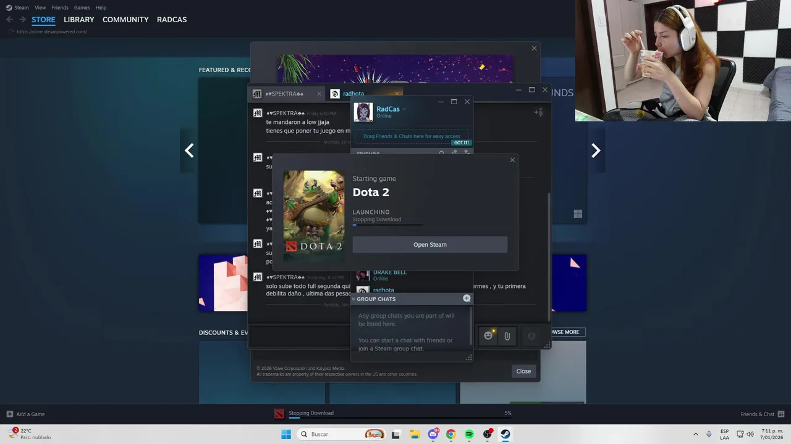The image size is (791, 444).
Task: Open the Windows Start menu
Action: pyautogui.click(x=286, y=434)
